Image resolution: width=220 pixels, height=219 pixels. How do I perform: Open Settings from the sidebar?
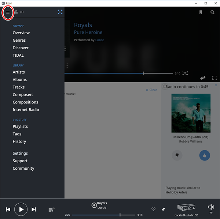20,153
